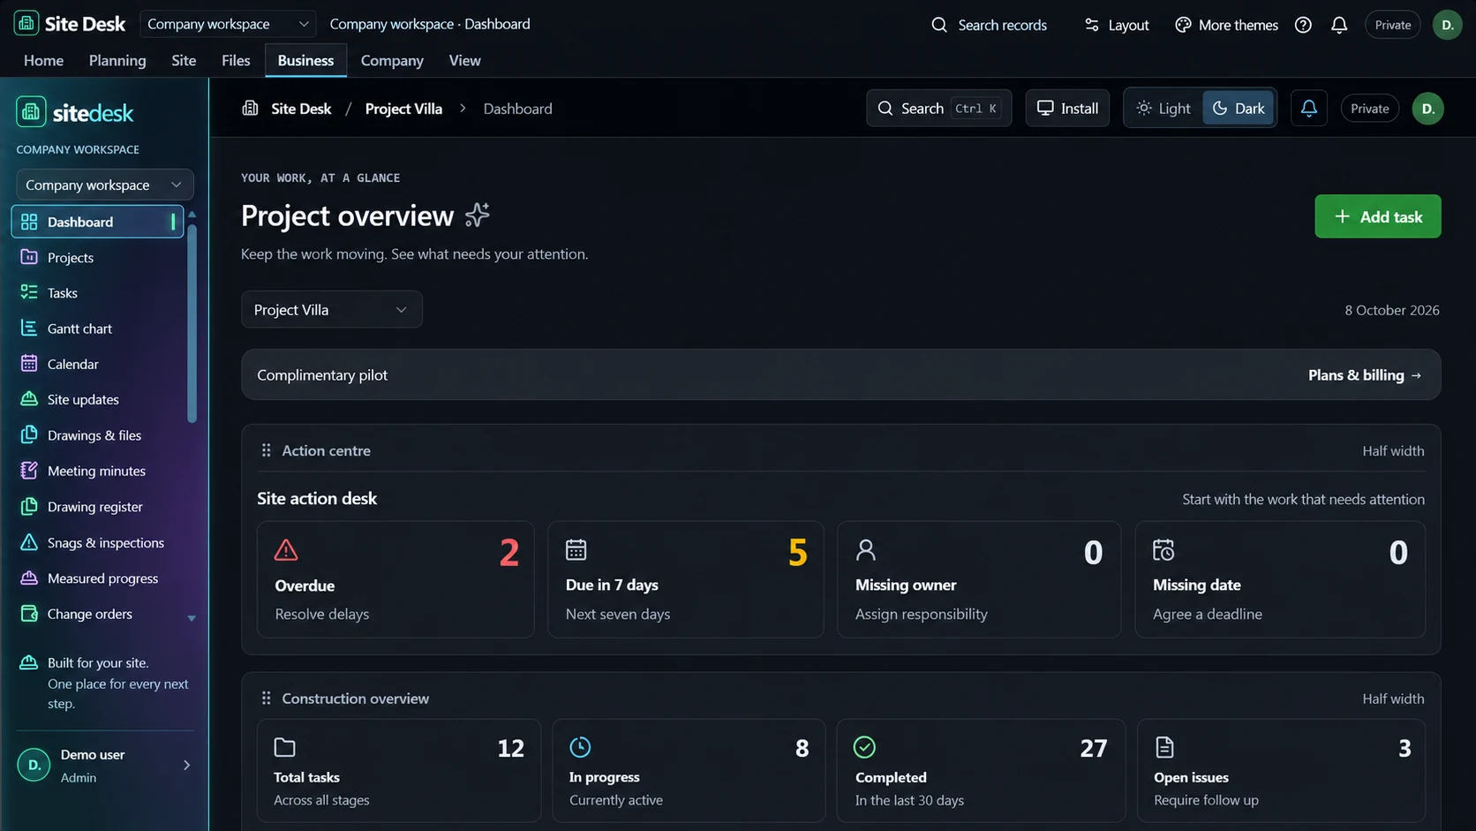
Task: Click the sidebar scroll down arrow
Action: point(192,618)
